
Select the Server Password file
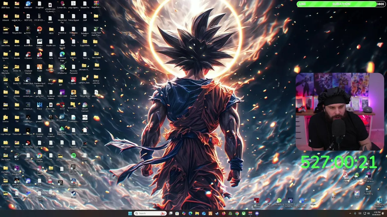coord(73,145)
